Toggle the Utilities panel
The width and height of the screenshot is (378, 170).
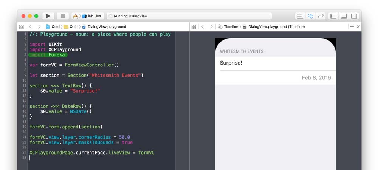pyautogui.click(x=354, y=16)
